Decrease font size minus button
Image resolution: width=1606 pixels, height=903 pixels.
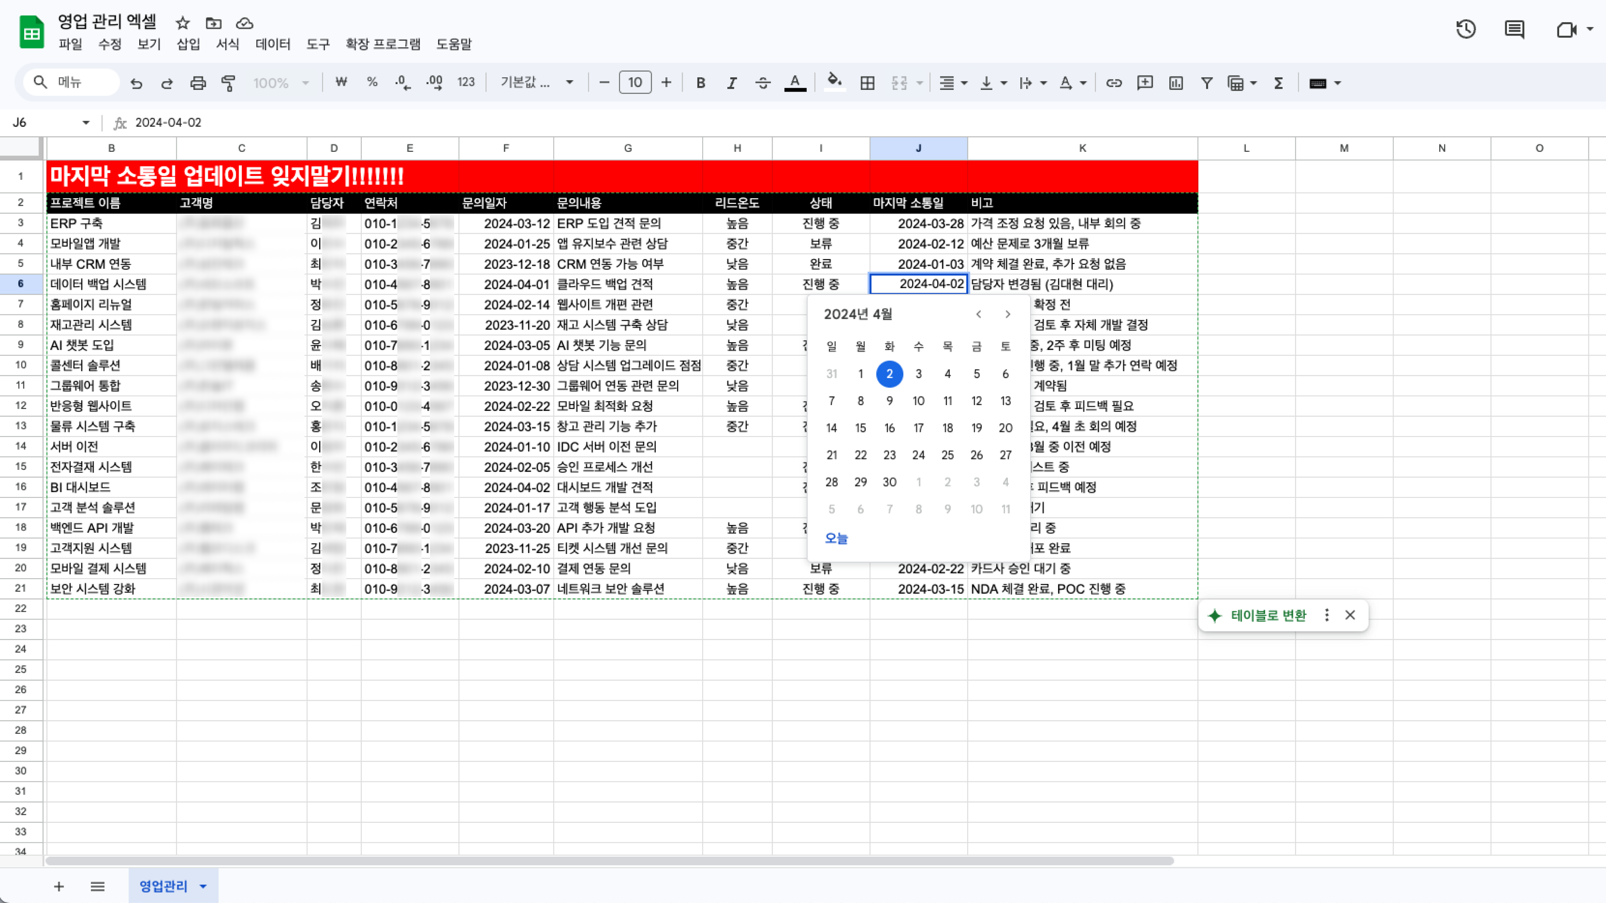tap(604, 82)
